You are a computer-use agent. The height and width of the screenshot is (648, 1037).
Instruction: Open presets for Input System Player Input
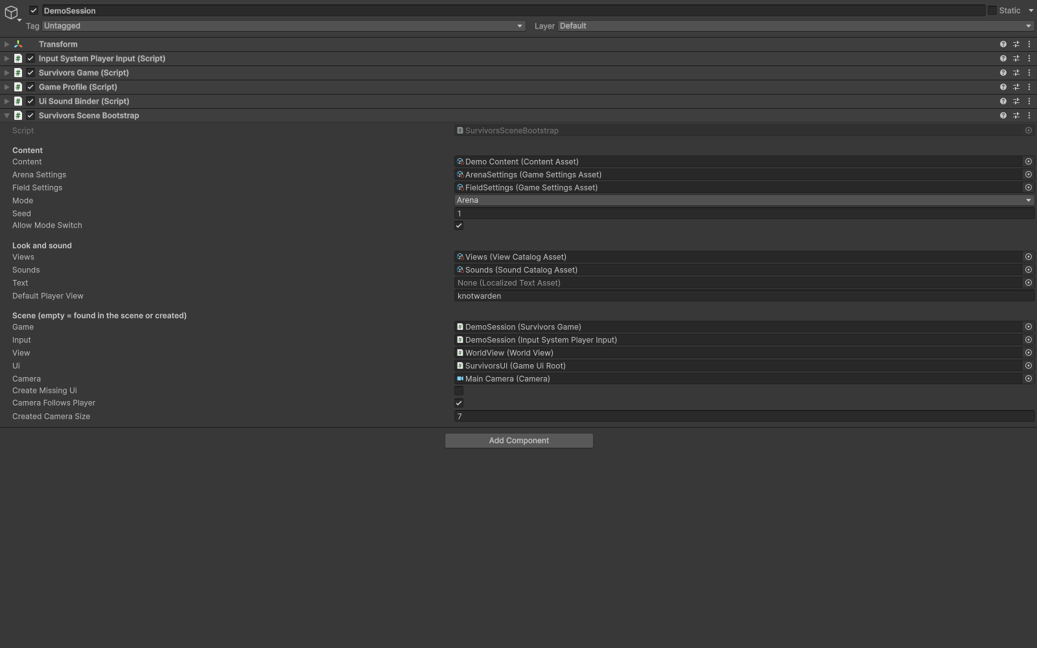[x=1016, y=58]
